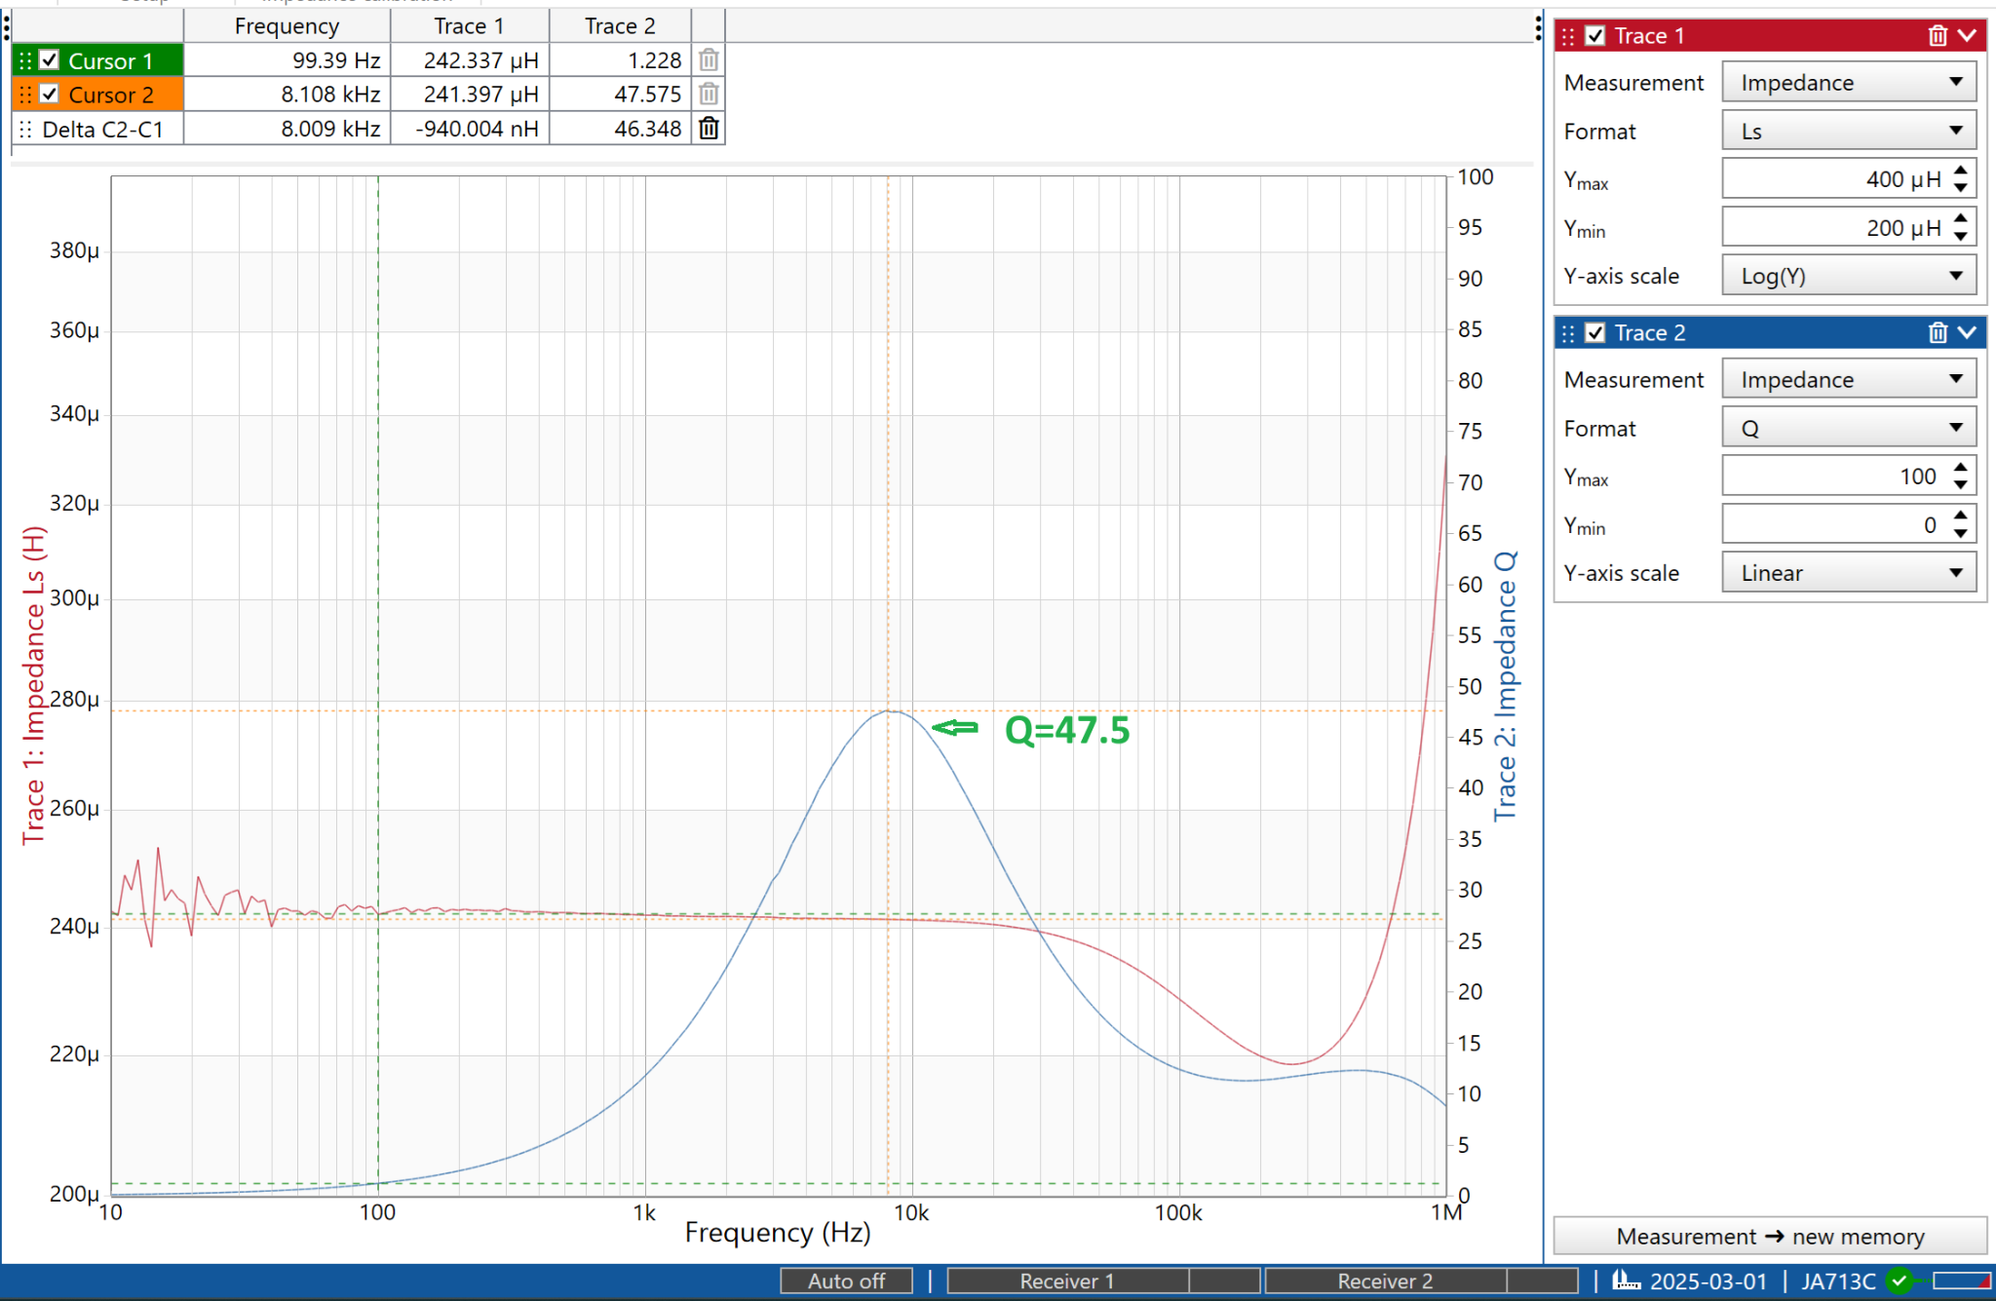The height and width of the screenshot is (1301, 1996).
Task: Click the calibration date 2025-03-01
Action: pyautogui.click(x=1708, y=1281)
